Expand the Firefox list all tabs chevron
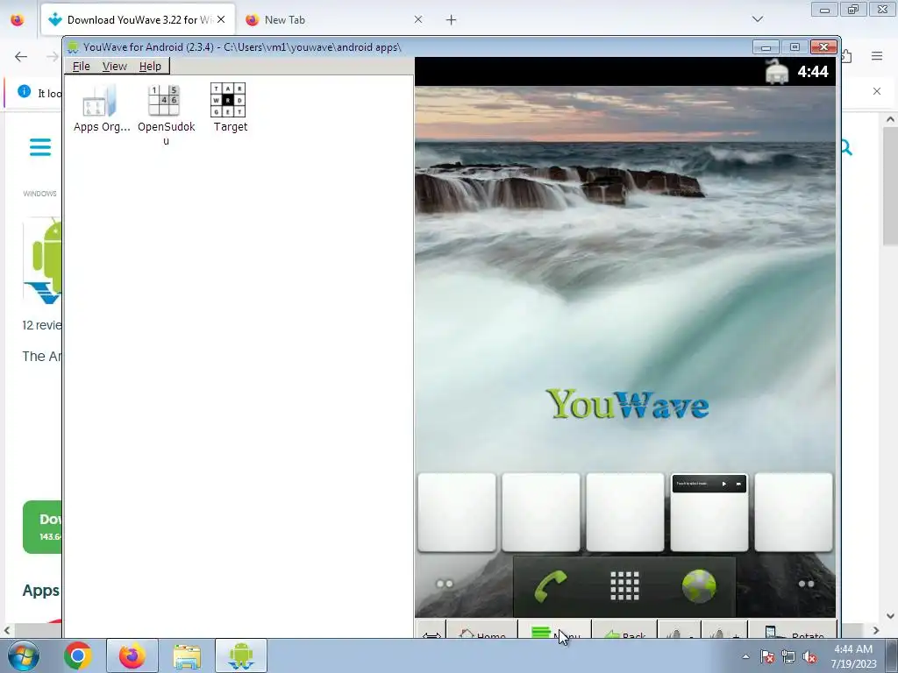The image size is (898, 673). [757, 19]
